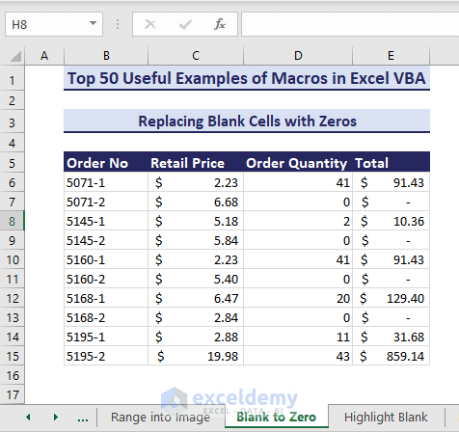Click the 'Order No' header cell

106,162
